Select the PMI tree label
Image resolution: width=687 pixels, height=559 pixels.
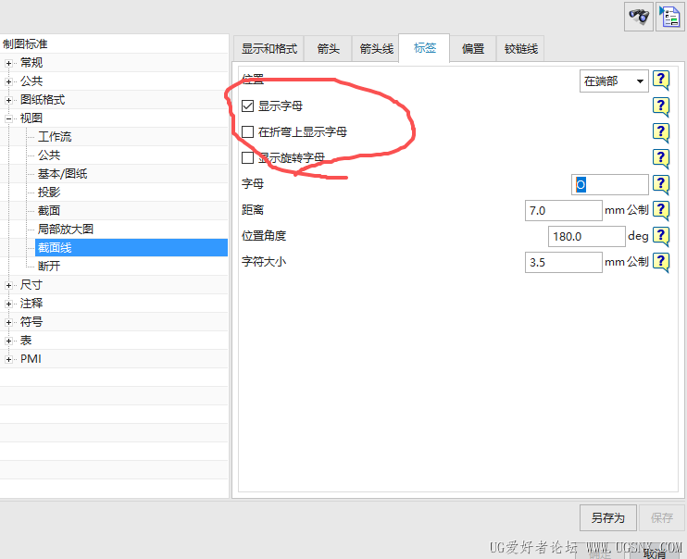pos(31,359)
